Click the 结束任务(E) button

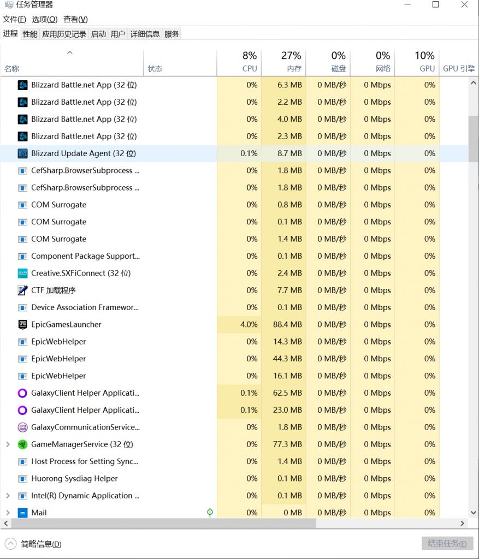tap(447, 544)
